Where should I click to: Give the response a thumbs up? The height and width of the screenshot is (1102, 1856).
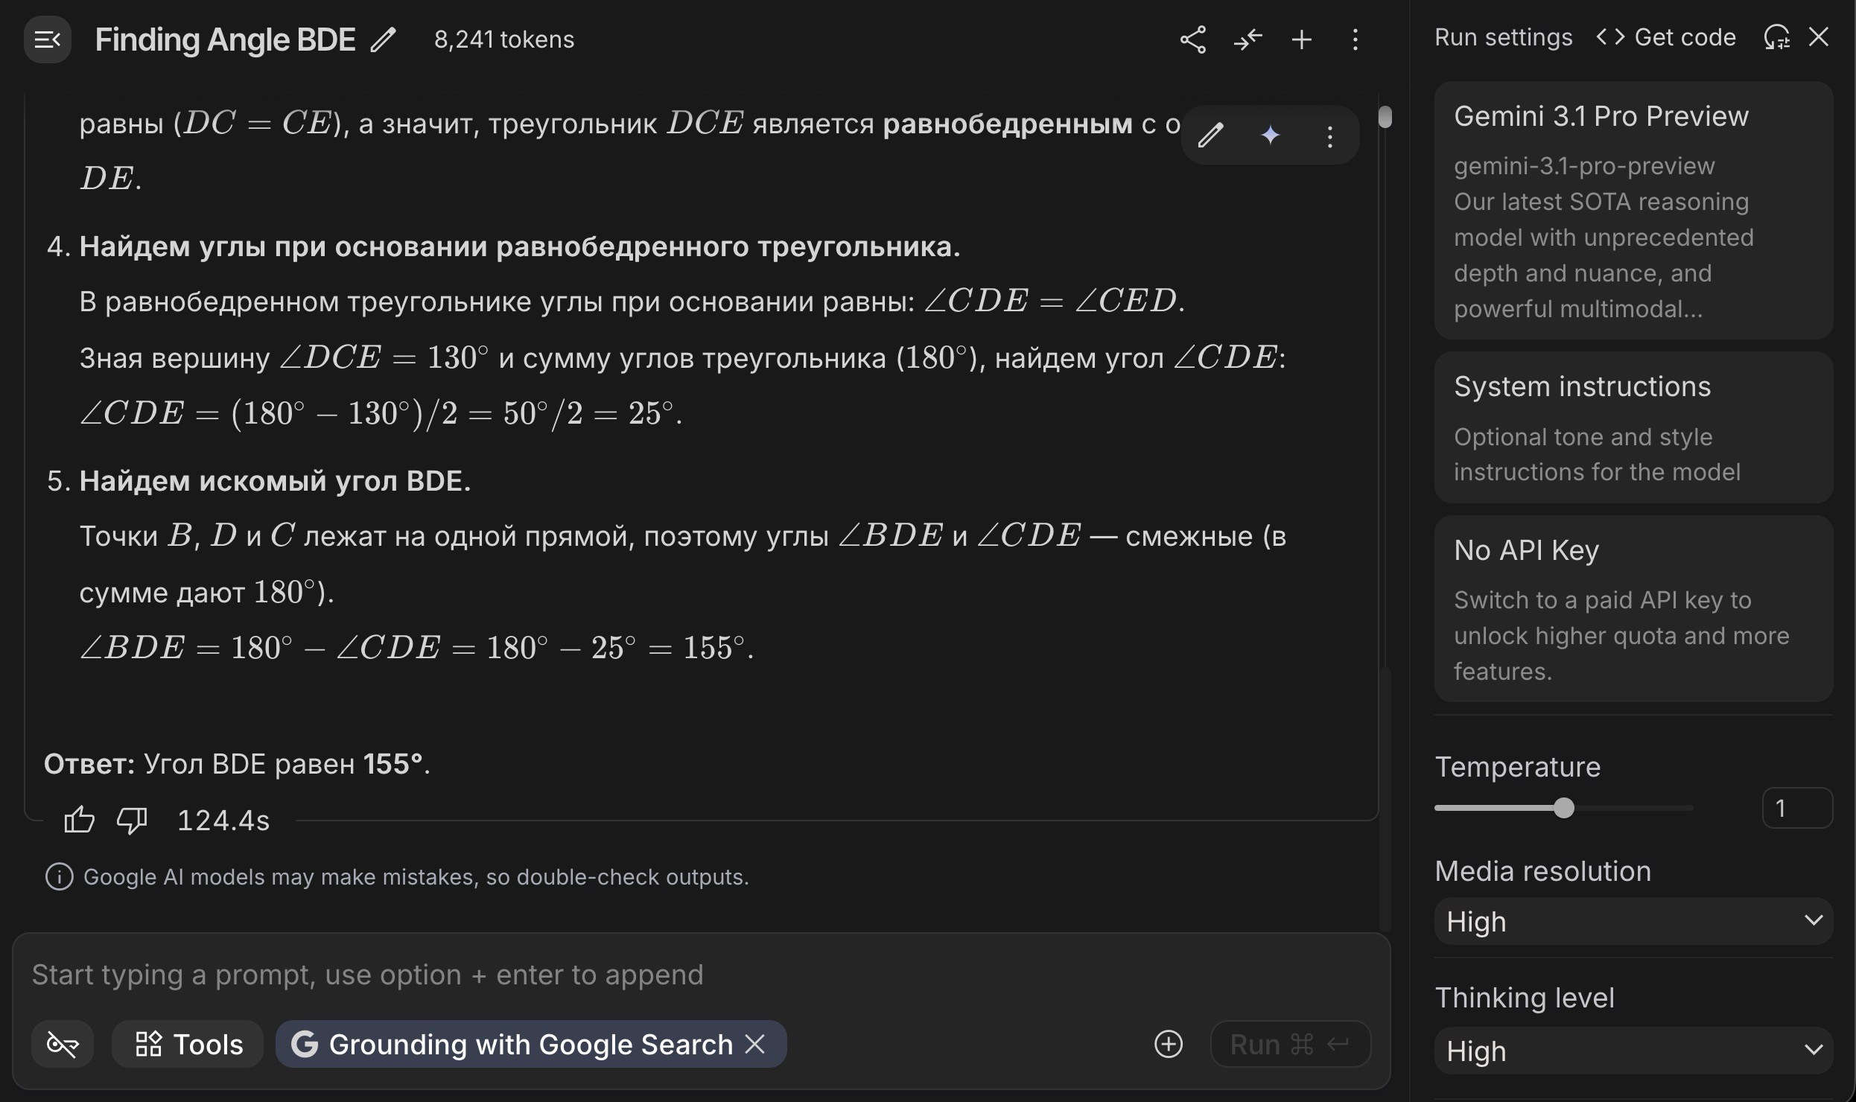pos(79,820)
